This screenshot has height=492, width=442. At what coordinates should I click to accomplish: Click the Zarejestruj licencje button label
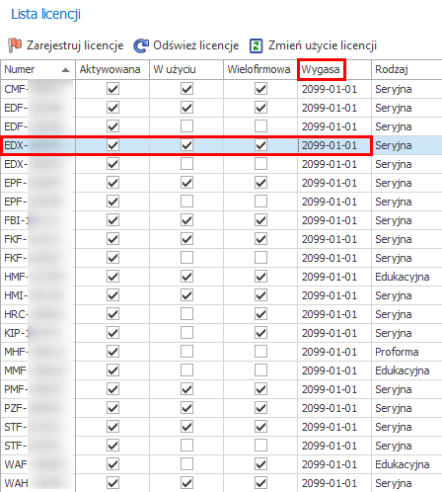click(x=75, y=45)
